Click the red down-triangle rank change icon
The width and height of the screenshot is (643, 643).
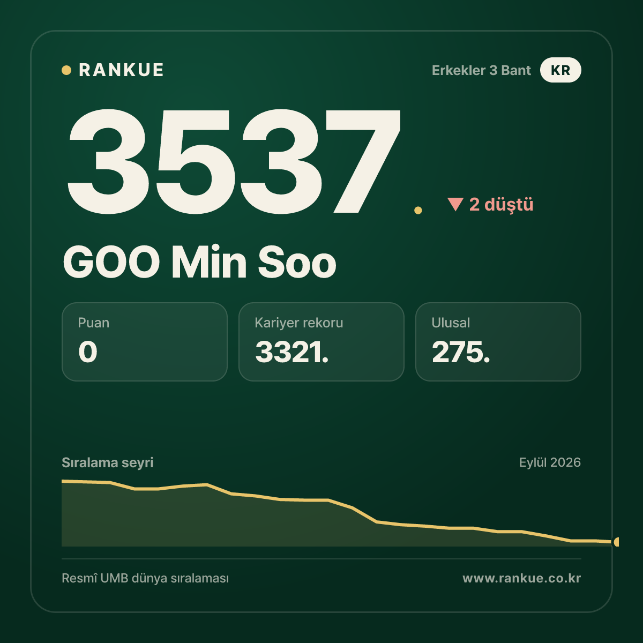[455, 204]
